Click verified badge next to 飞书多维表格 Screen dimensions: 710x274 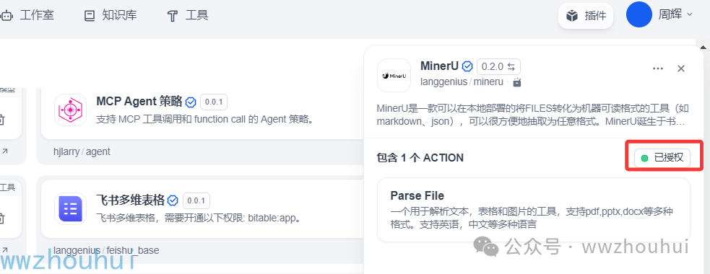point(173,200)
